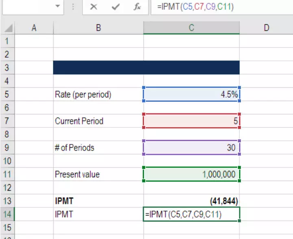The image size is (293, 239).
Task: Click the fill handle of cell C14
Action: pyautogui.click(x=239, y=221)
